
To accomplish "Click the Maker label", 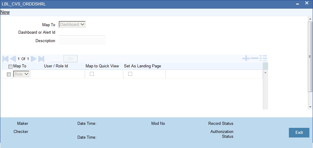I will point(23,124).
